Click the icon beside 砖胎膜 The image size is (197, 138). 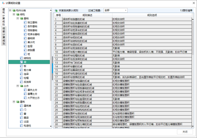click(x=25, y=50)
